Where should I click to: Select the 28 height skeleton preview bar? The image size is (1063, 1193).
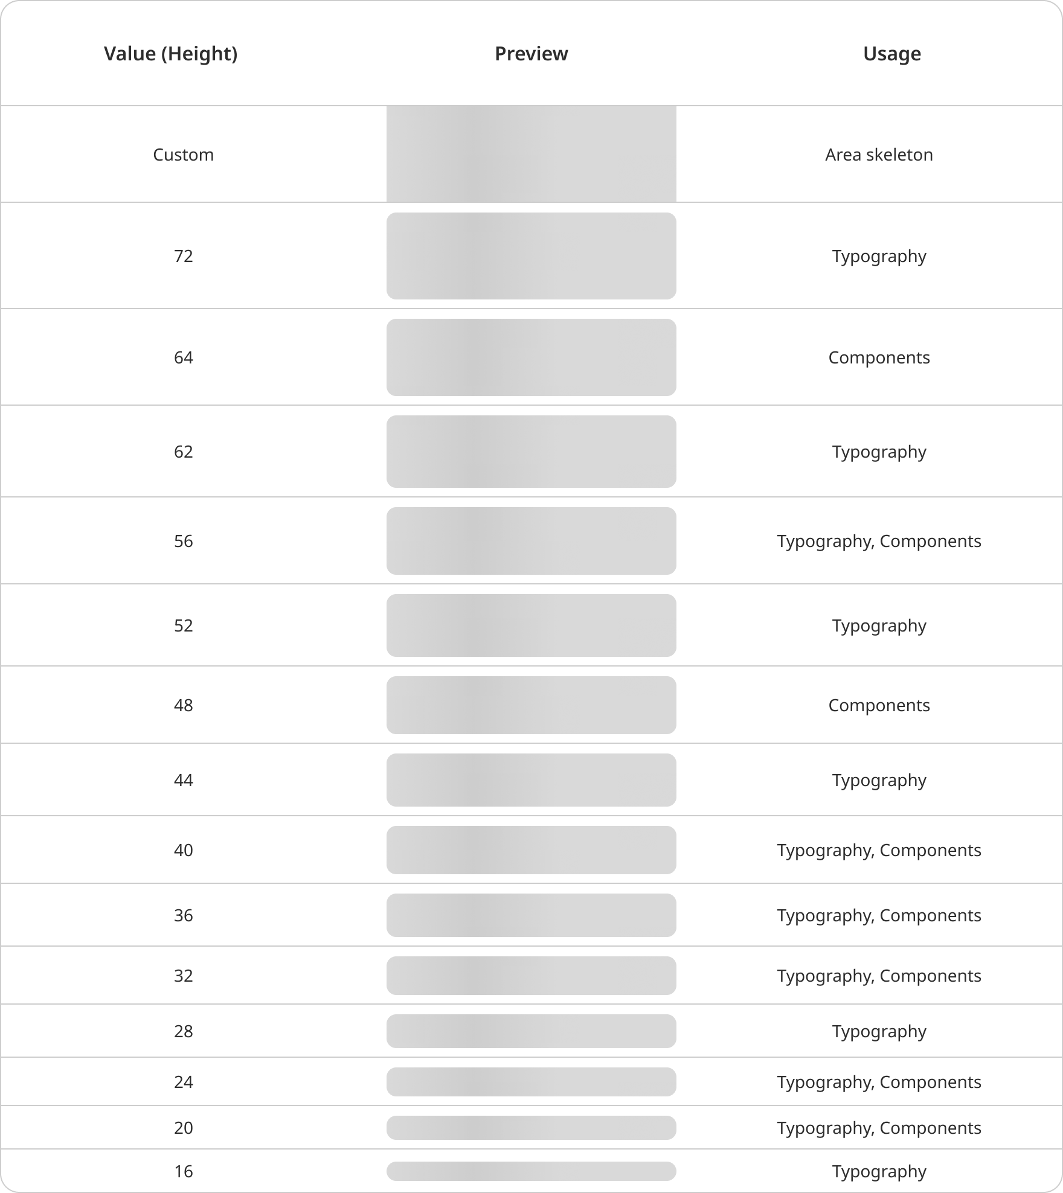pos(531,1031)
